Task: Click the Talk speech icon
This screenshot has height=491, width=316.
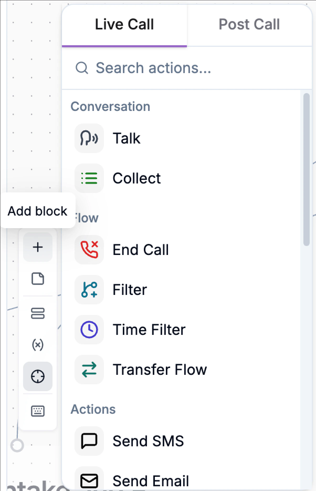Action: click(x=89, y=138)
